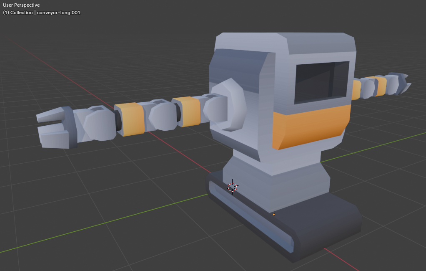
Task: Click the orange stripe on robot body
Action: [x=311, y=127]
